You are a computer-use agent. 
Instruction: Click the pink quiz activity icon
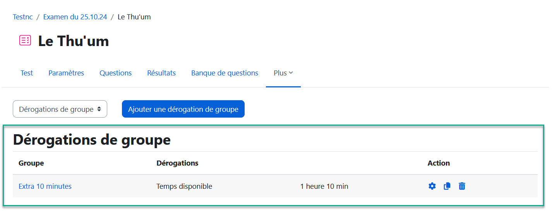[25, 41]
